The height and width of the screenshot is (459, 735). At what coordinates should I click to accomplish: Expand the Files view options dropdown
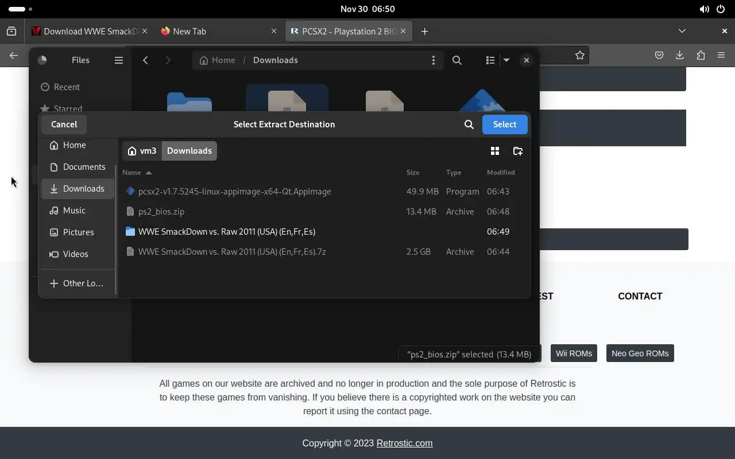click(506, 60)
